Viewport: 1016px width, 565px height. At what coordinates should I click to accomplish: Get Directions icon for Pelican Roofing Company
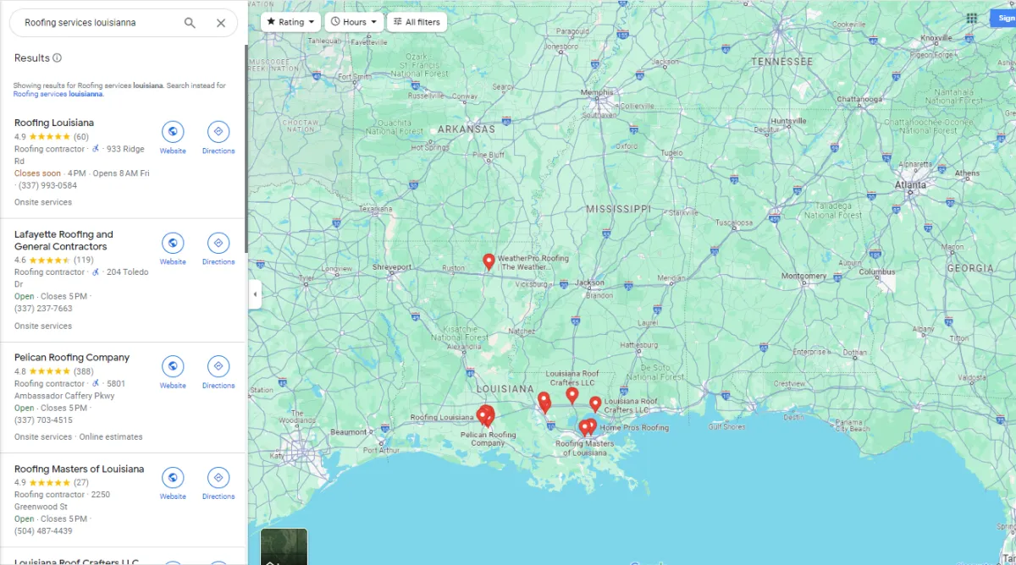pos(218,366)
